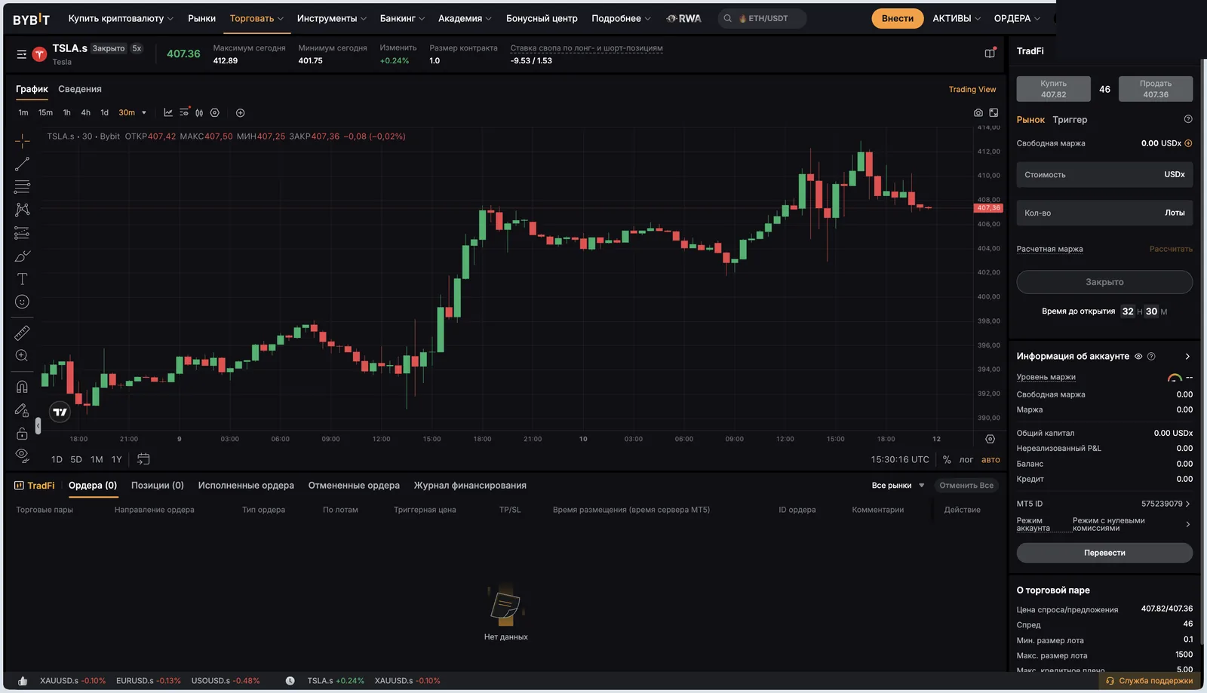Image resolution: width=1207 pixels, height=693 pixels.
Task: Toggle logarithmic scale лог
Action: (966, 459)
